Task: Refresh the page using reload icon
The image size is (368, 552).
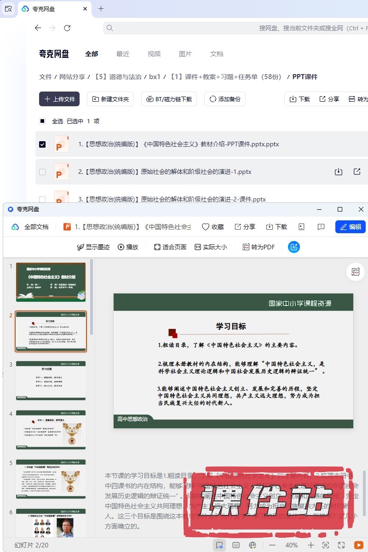Action: coord(67,28)
